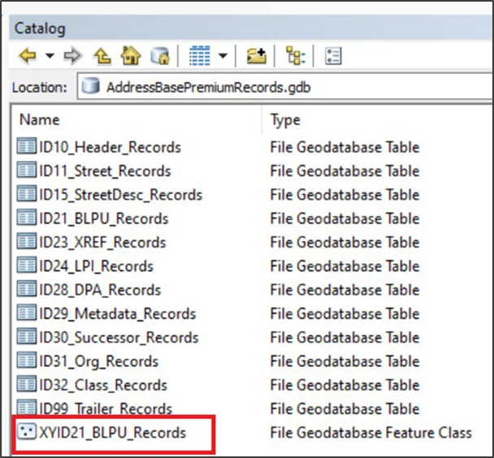494x458 pixels.
Task: Click the ID28_DPA_Records table icon
Action: (27, 290)
